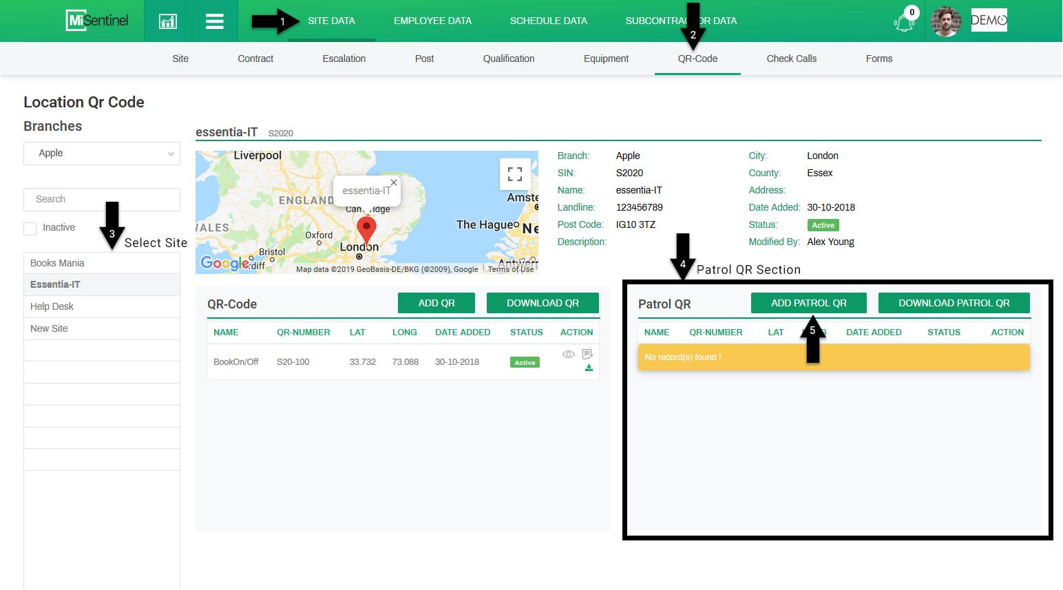Click the red map pin marker
This screenshot has height=590, width=1063.
point(366,232)
